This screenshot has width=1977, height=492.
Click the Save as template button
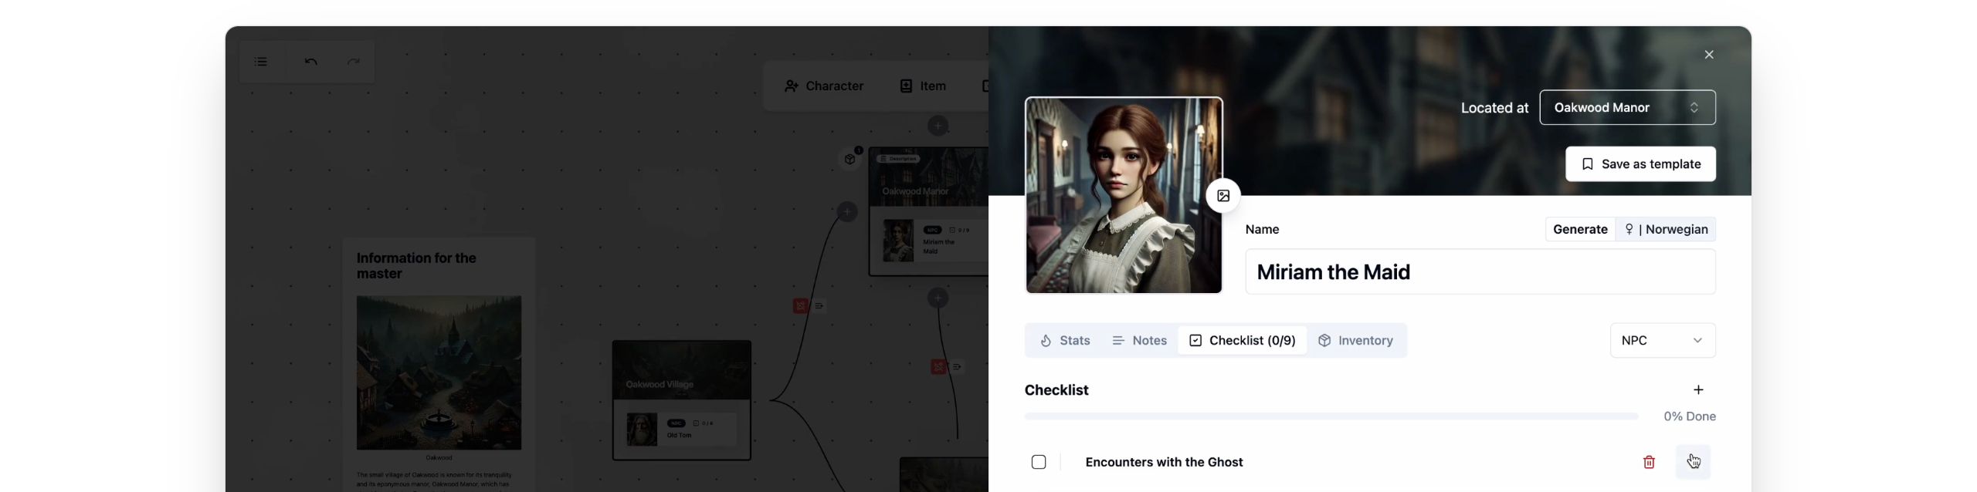(x=1640, y=164)
